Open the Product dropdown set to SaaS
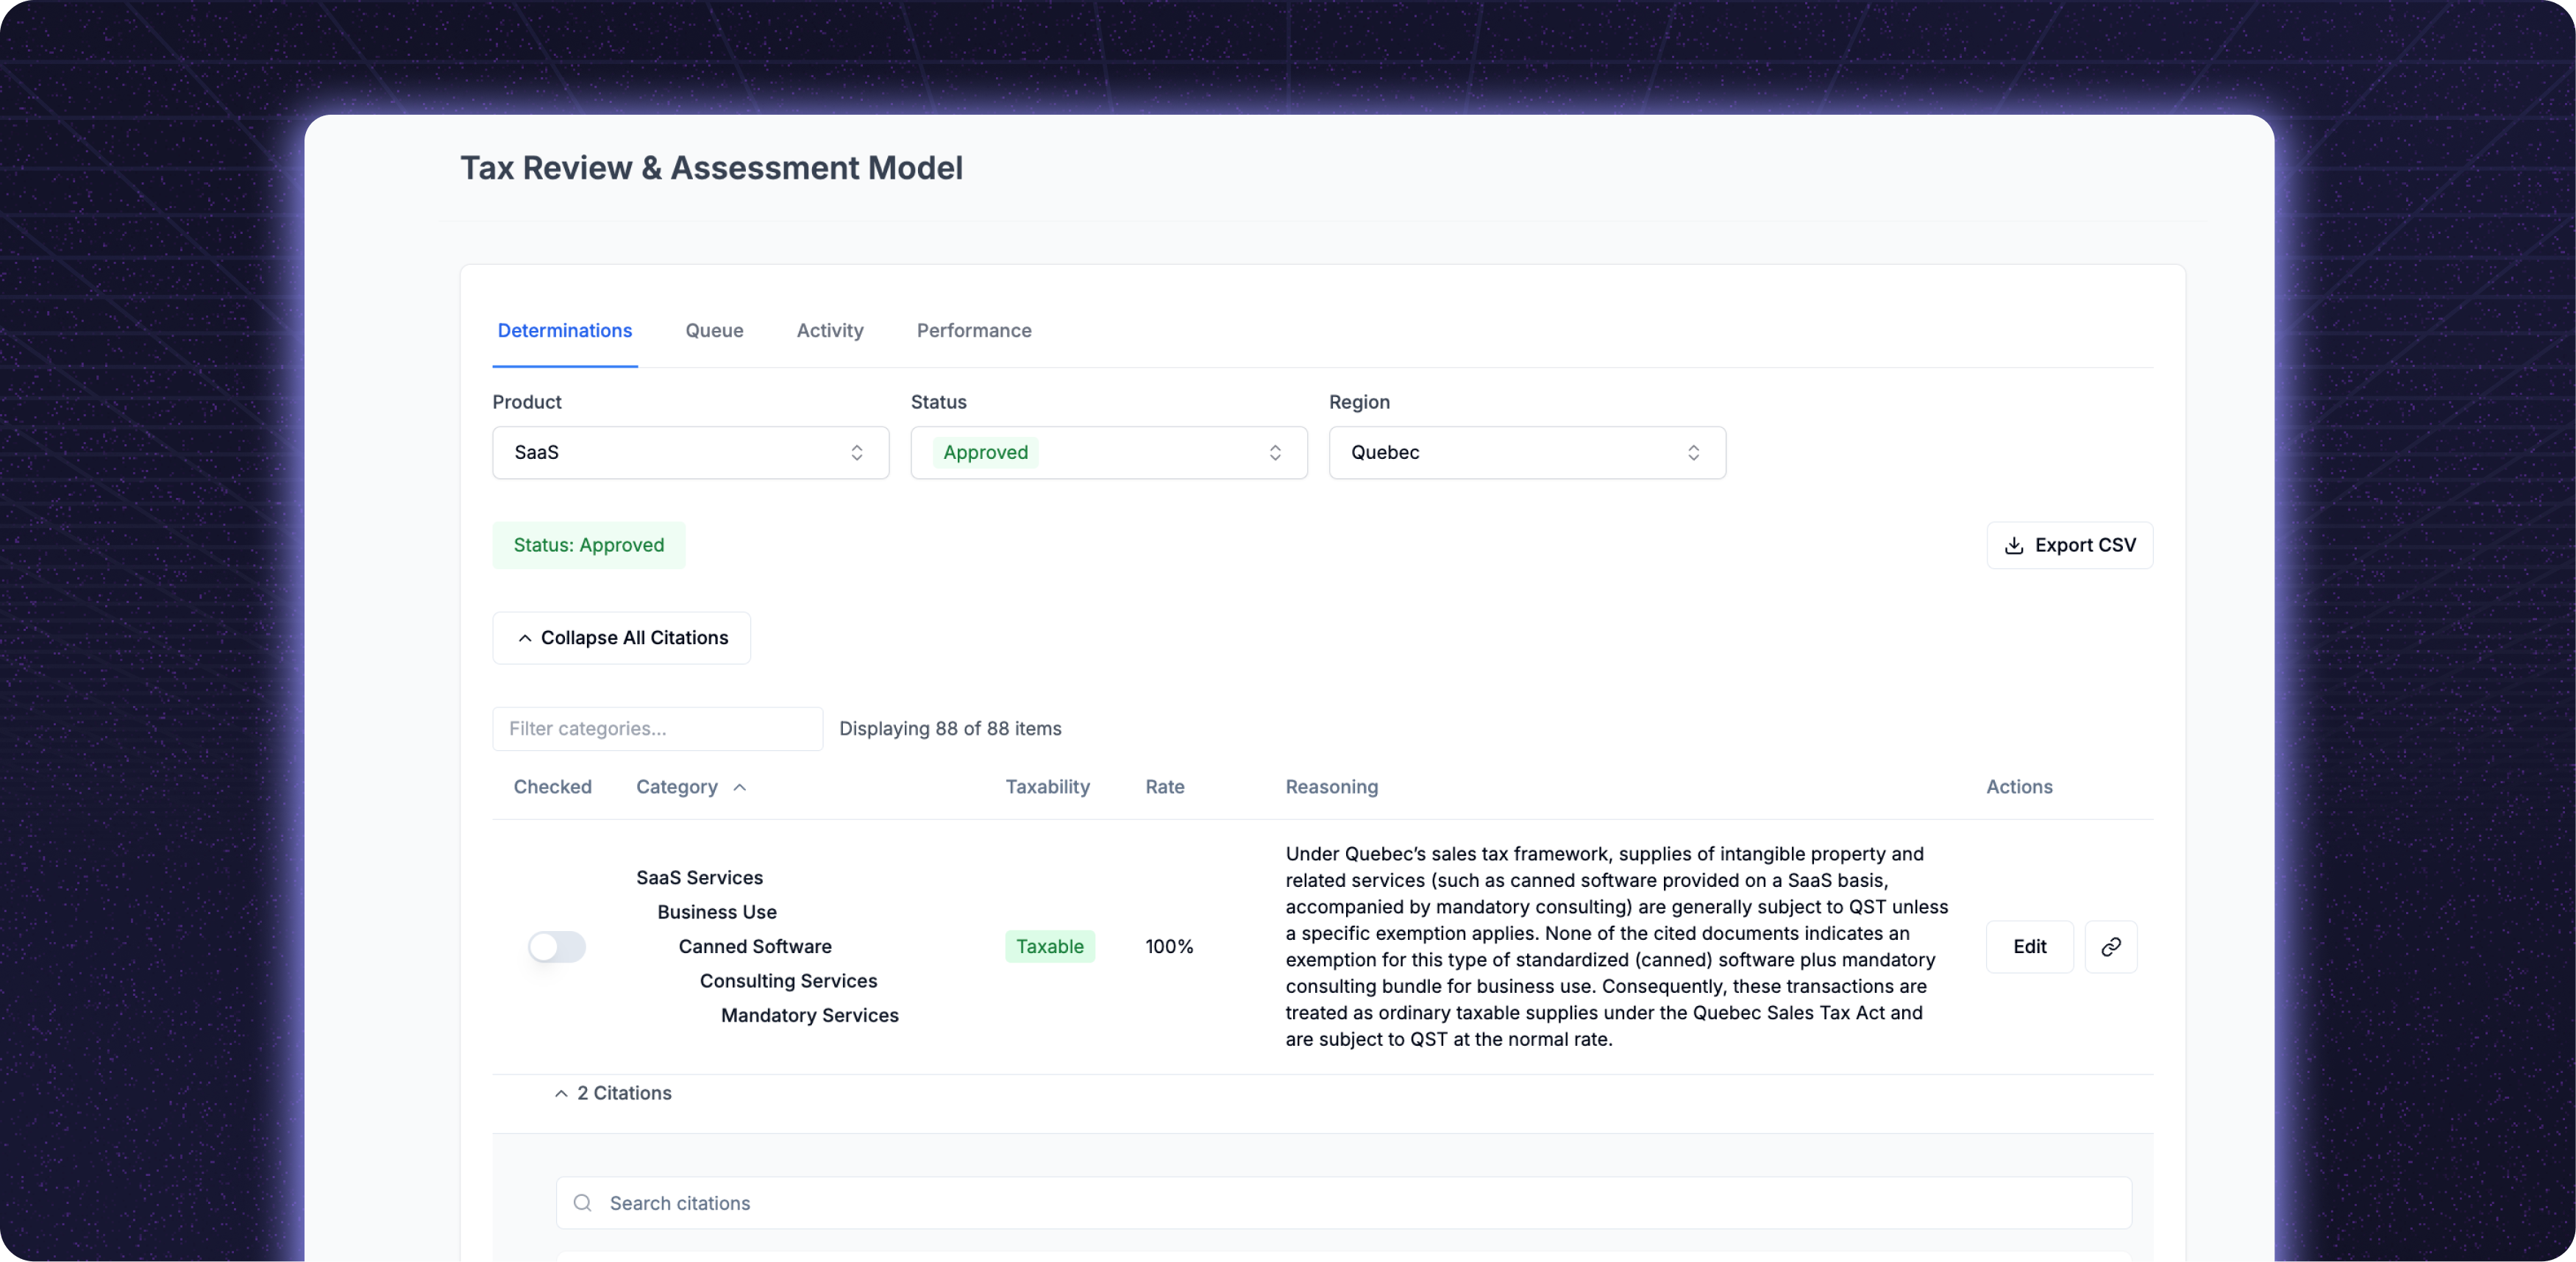This screenshot has height=1262, width=2576. pos(690,452)
